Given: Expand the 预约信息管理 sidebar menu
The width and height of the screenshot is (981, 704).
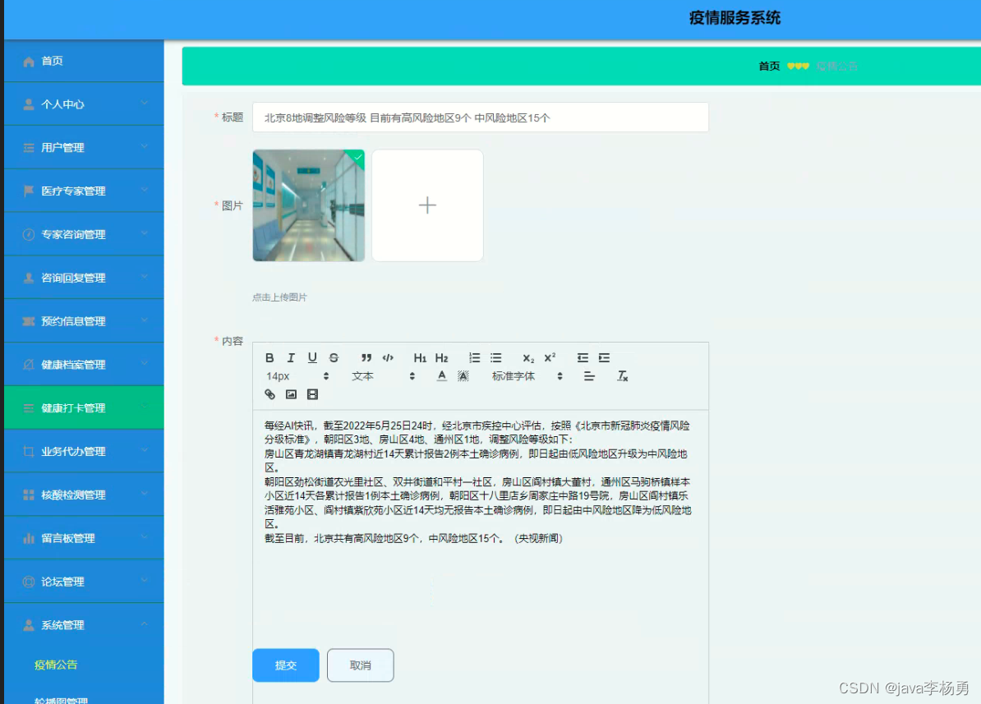Looking at the screenshot, I should point(84,321).
